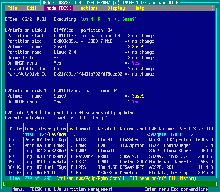The image size is (220, 192).
Task: Click the Format column header
Action: coord(83,129)
